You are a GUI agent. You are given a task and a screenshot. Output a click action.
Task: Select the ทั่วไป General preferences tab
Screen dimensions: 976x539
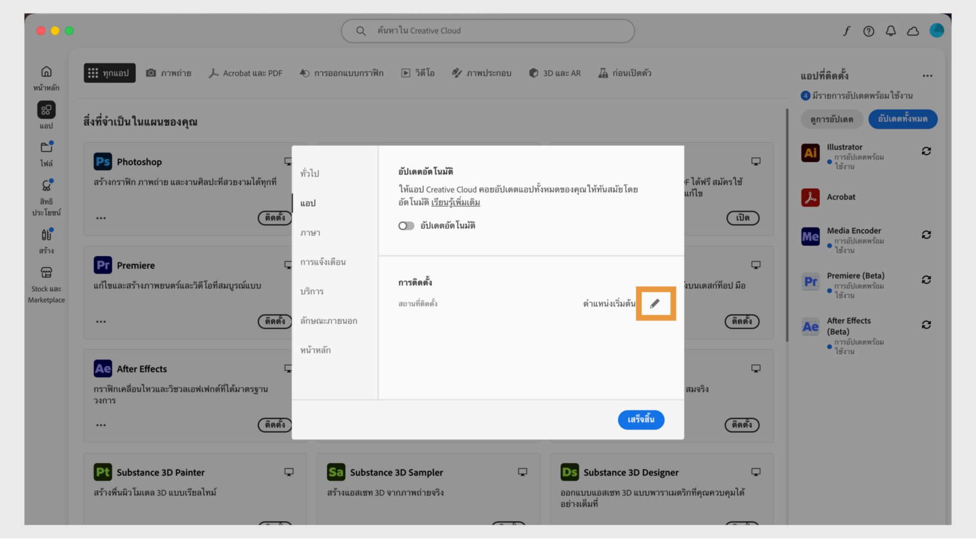tap(310, 173)
